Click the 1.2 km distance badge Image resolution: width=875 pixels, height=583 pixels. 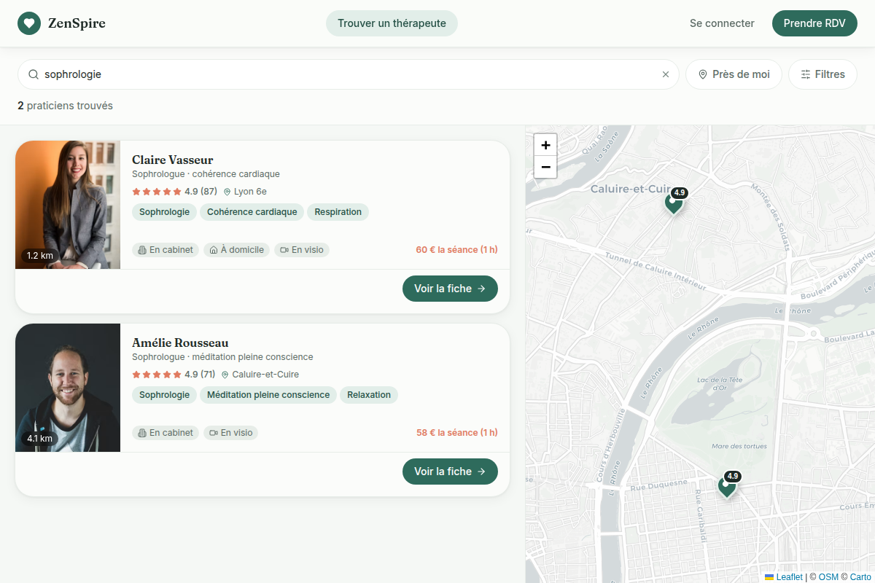coord(40,256)
